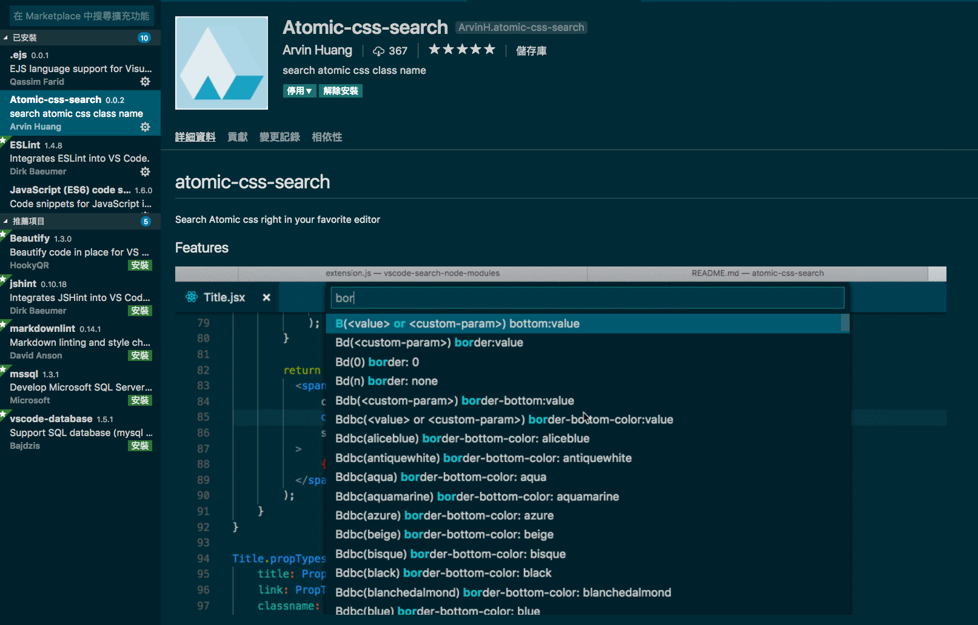The height and width of the screenshot is (625, 978).
Task: Click the recommended star badge on Beautify
Action: pyautogui.click(x=4, y=233)
